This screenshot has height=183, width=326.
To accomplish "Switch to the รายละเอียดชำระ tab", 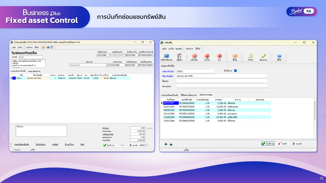I will 34,71.
